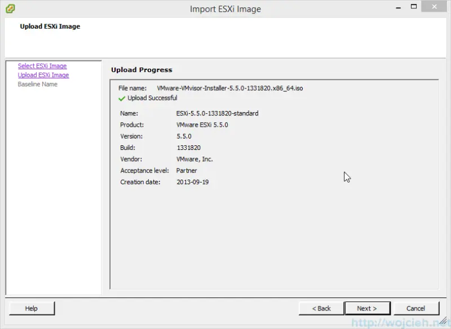
Task: Click the Partner acceptance level value
Action: [185, 170]
